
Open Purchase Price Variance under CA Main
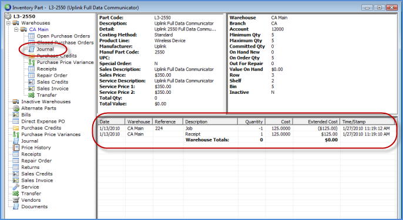(65, 62)
